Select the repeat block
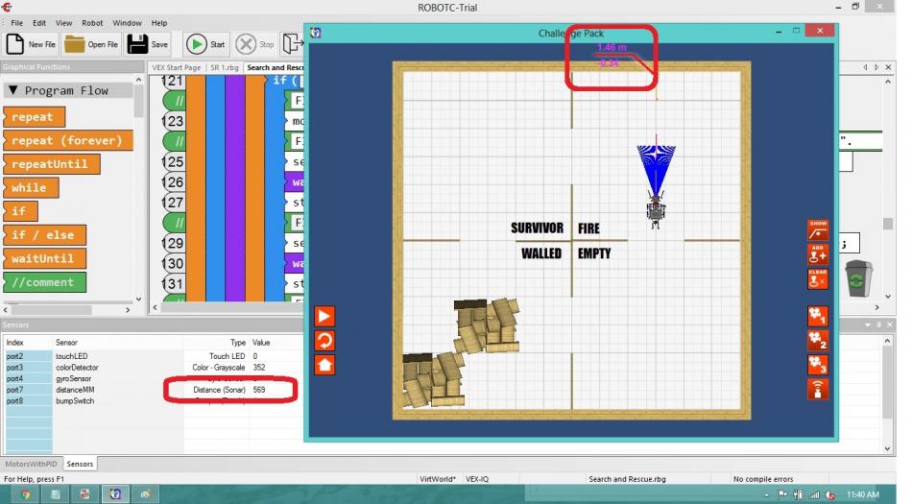Screen dimensions: 912x504 tap(34, 117)
